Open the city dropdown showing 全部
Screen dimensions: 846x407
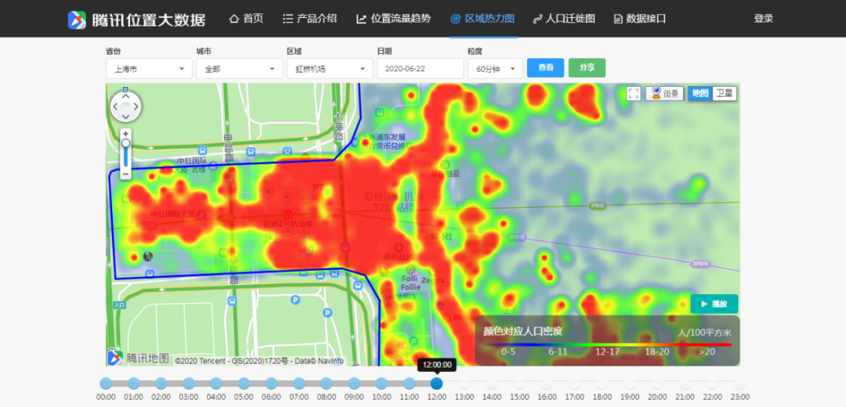[239, 69]
